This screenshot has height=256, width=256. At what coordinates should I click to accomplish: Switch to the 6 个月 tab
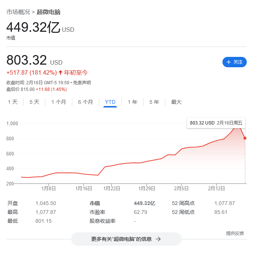coord(86,102)
